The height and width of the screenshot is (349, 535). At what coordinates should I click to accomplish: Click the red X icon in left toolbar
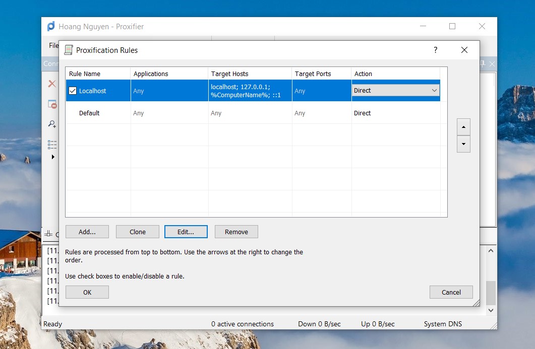(52, 84)
